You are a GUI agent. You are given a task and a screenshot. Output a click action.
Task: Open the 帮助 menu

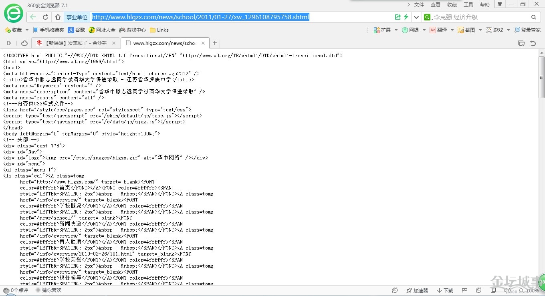click(x=485, y=5)
